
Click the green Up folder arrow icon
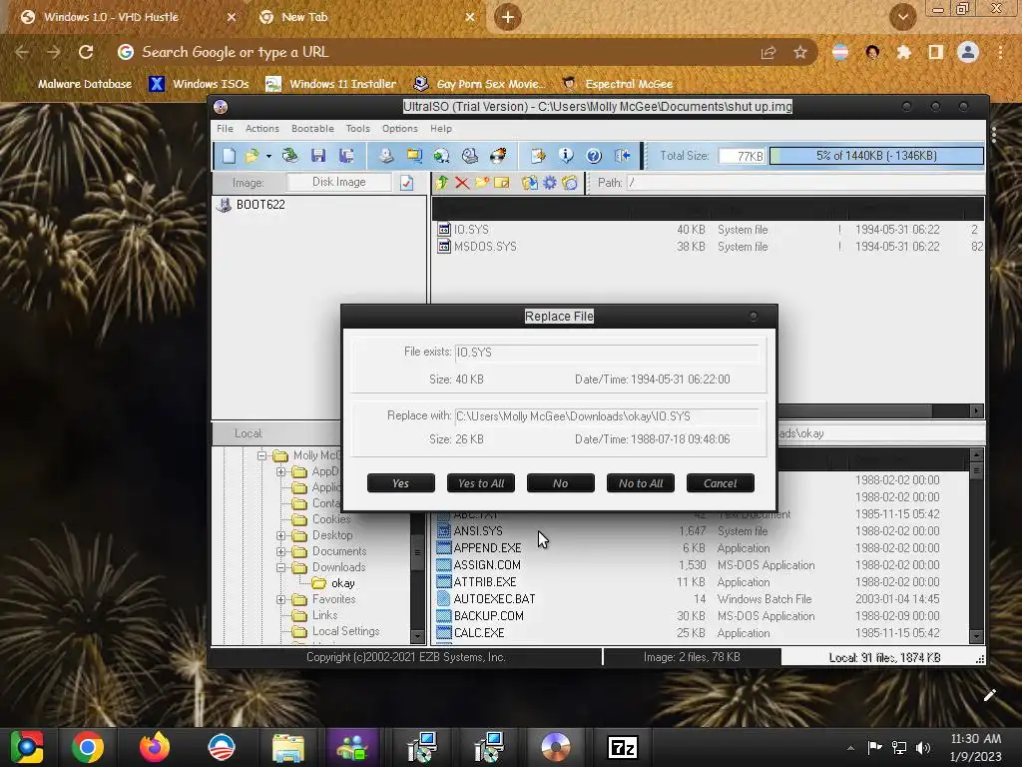442,183
